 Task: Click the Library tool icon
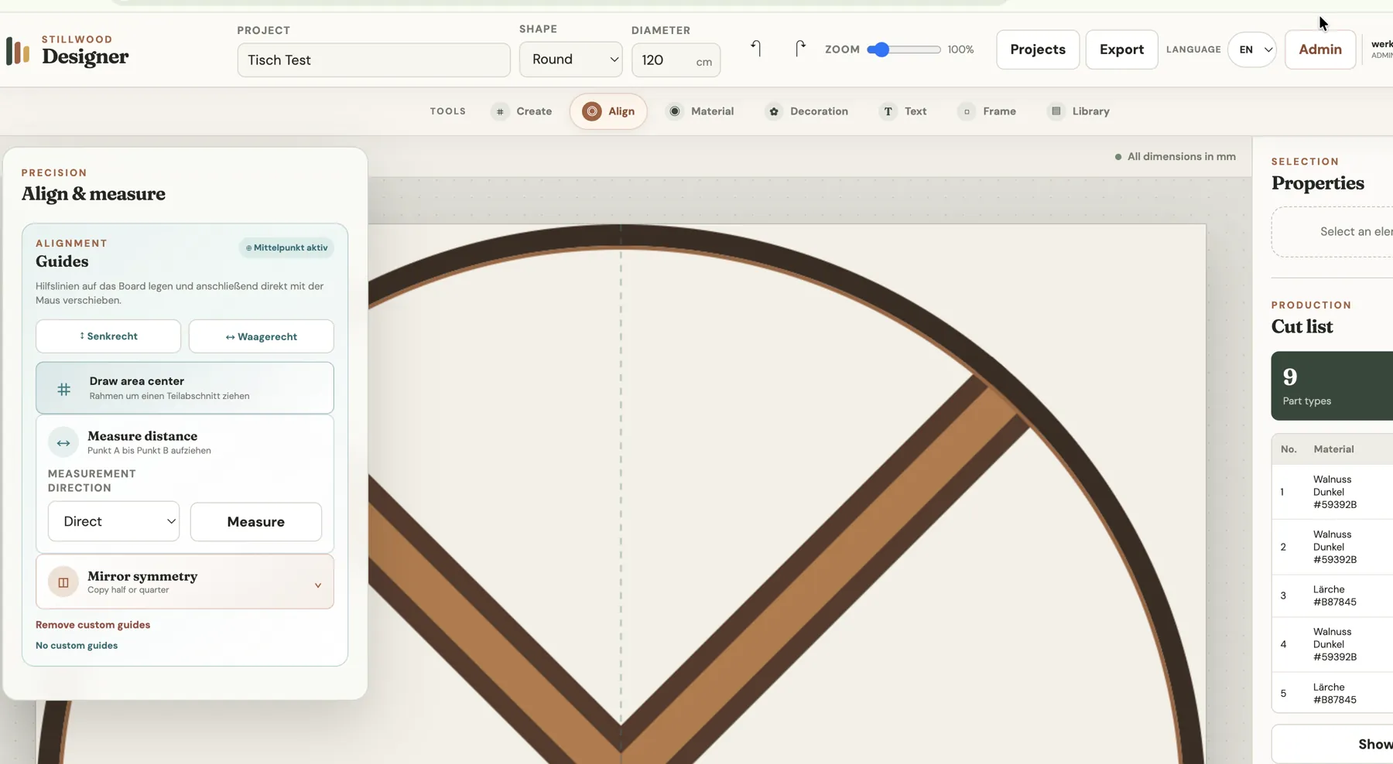coord(1056,111)
